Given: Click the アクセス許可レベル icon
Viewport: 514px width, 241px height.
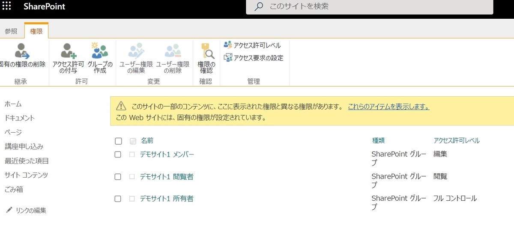Looking at the screenshot, I should [x=228, y=45].
